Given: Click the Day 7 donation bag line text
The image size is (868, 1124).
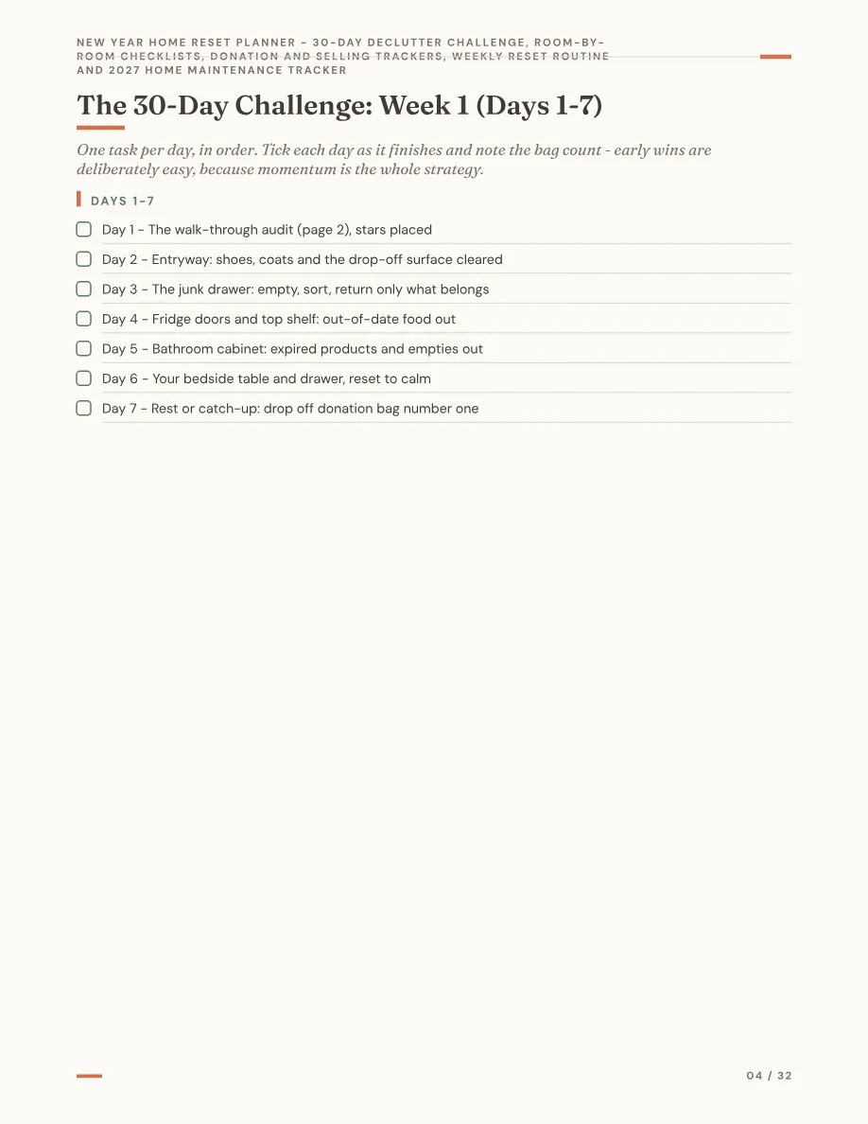Looking at the screenshot, I should pos(290,409).
